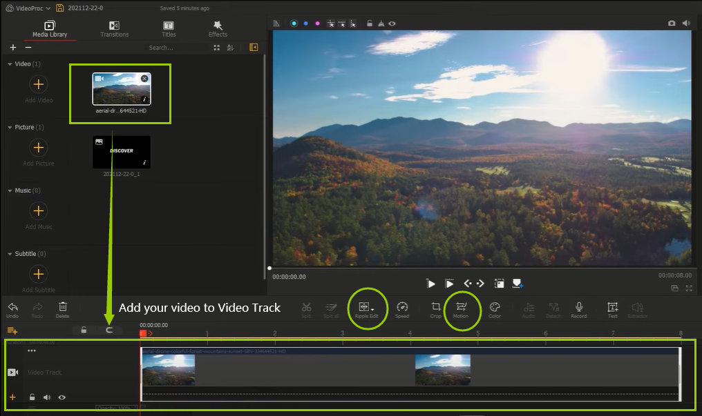Lock the Video Track
The height and width of the screenshot is (416, 702).
[32, 397]
